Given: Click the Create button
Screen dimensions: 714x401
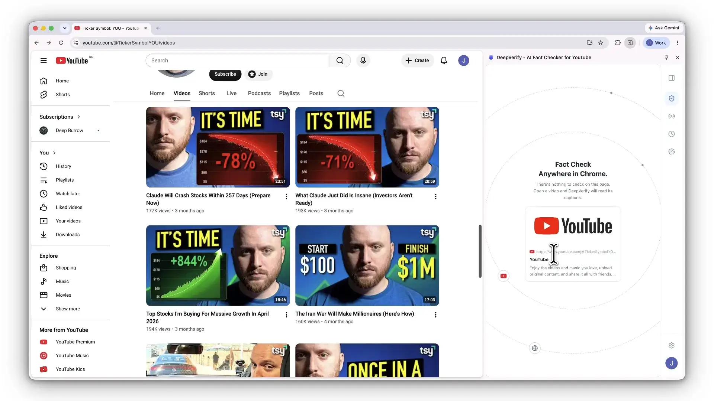Looking at the screenshot, I should click(417, 61).
